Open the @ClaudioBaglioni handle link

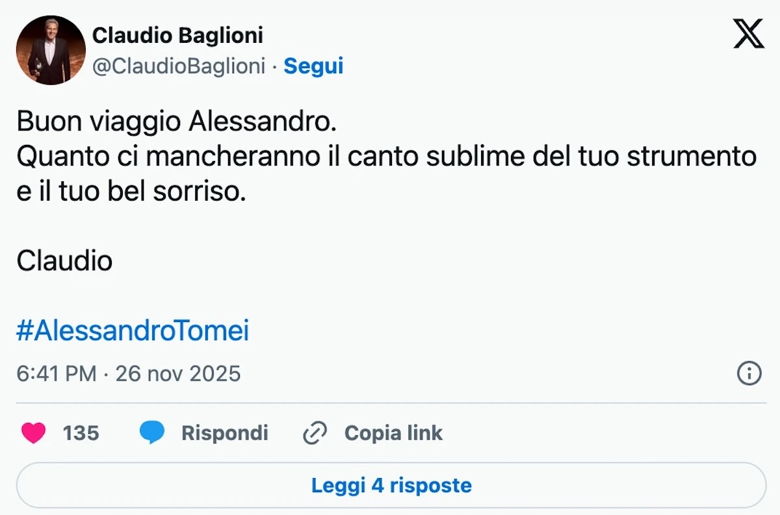[181, 66]
